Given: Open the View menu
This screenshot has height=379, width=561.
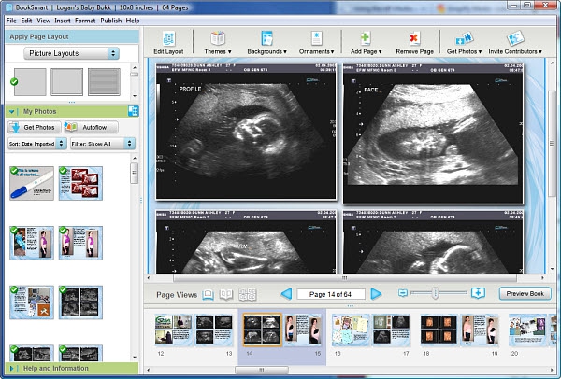Looking at the screenshot, I should 44,21.
